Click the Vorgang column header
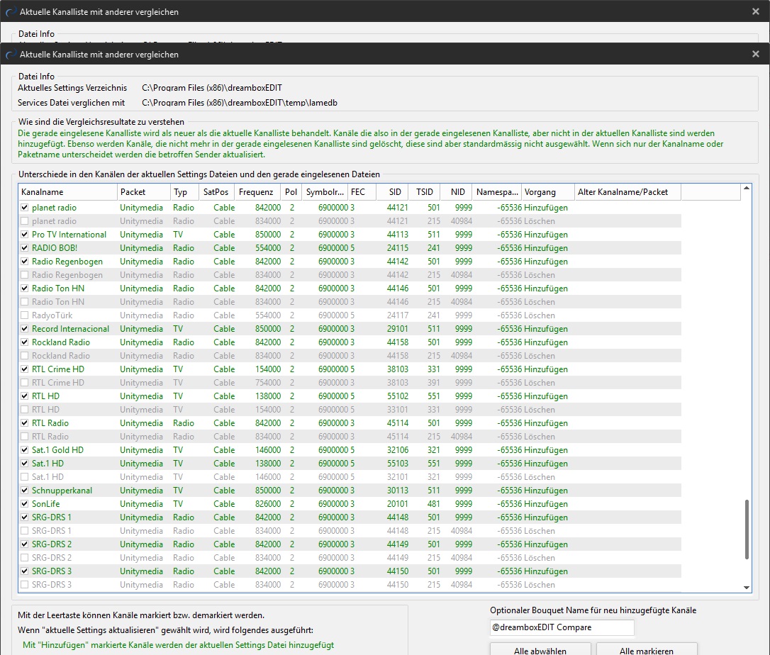Viewport: 770px width, 655px height. [x=548, y=192]
